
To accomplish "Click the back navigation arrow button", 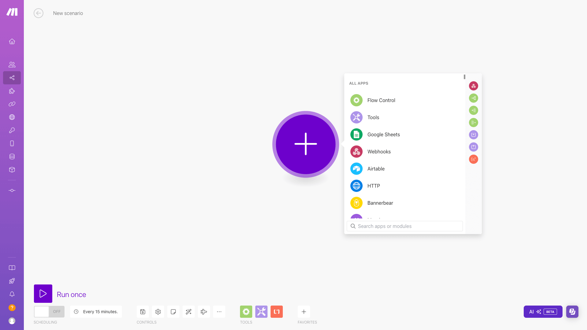I will click(x=39, y=13).
